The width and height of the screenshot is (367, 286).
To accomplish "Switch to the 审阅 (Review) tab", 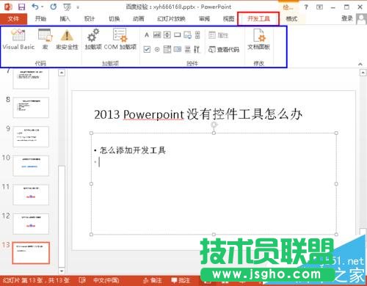I will [204, 19].
